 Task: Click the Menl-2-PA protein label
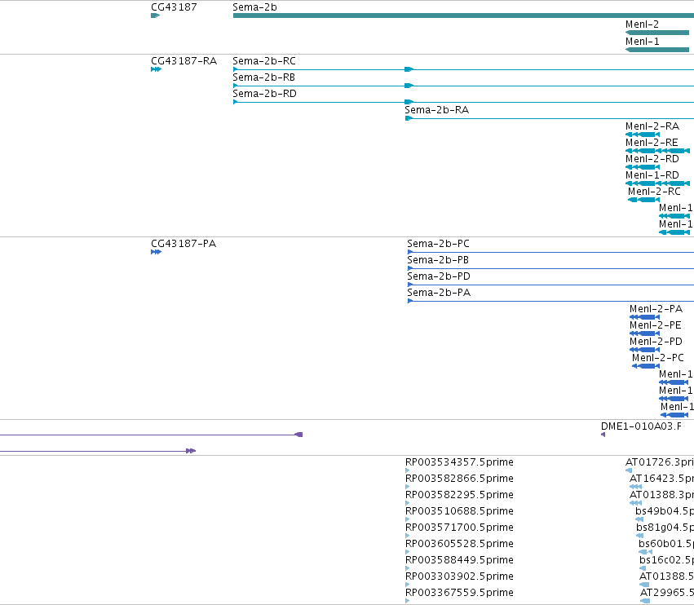pyautogui.click(x=656, y=309)
